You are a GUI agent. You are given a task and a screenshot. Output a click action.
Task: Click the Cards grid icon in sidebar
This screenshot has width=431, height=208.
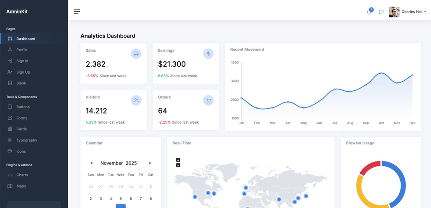point(10,129)
